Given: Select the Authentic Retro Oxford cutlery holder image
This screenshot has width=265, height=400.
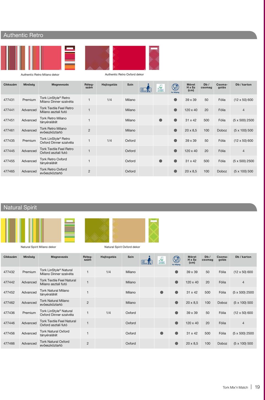Looking at the screenshot, I should [154, 58].
